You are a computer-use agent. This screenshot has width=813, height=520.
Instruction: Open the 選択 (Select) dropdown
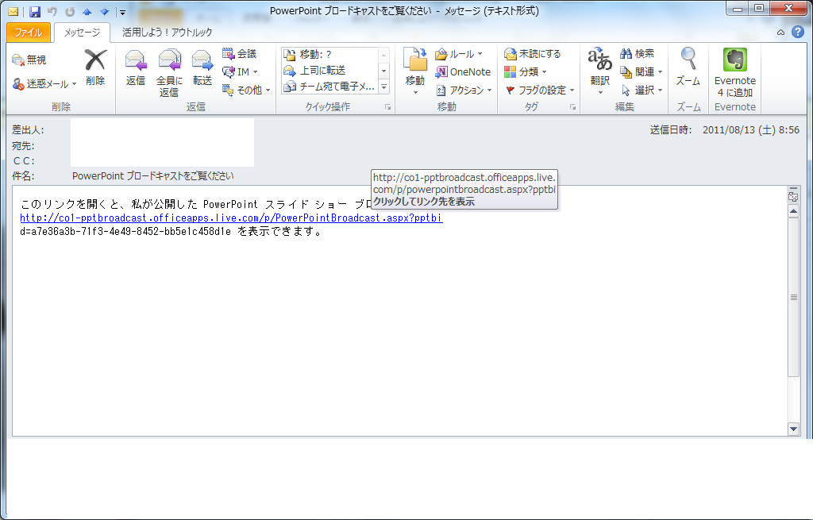pos(642,91)
